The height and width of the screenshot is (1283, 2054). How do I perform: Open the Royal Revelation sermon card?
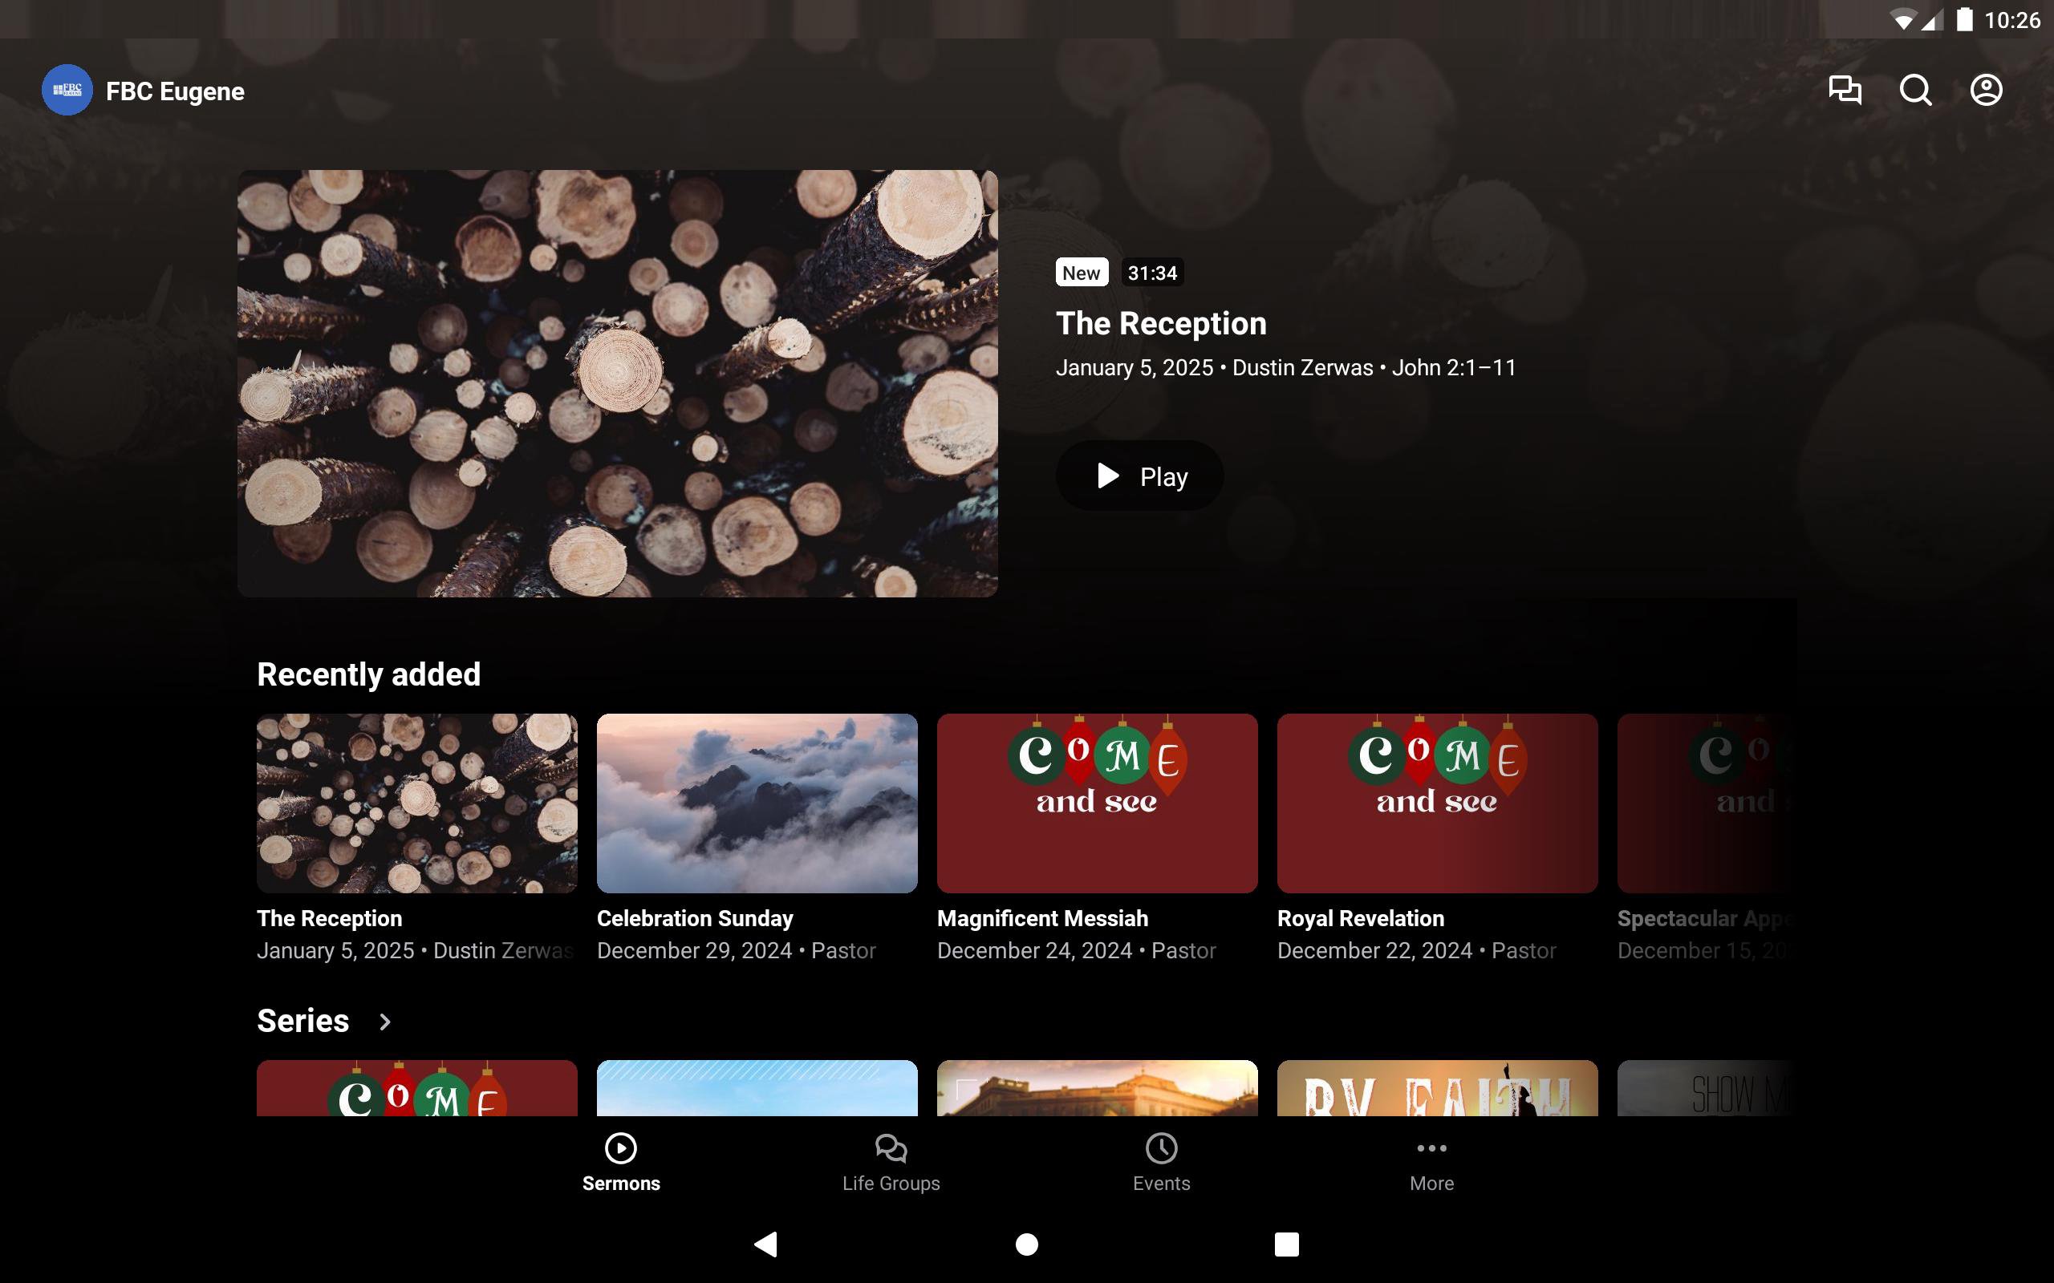click(1436, 803)
